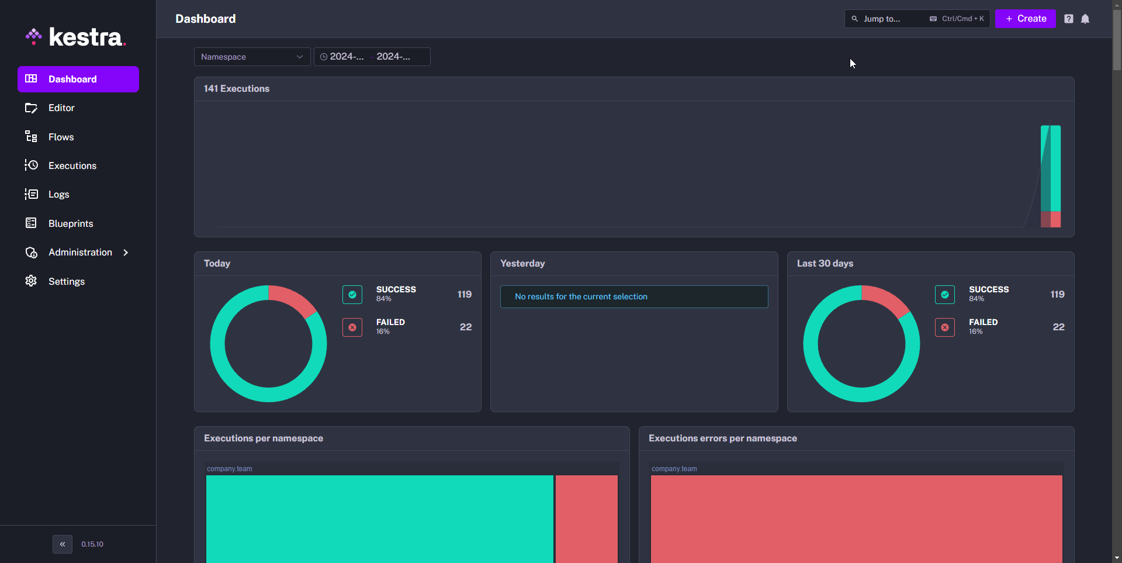Toggle FAILED status in Today panel
Viewport: 1122px width, 563px height.
coord(352,327)
